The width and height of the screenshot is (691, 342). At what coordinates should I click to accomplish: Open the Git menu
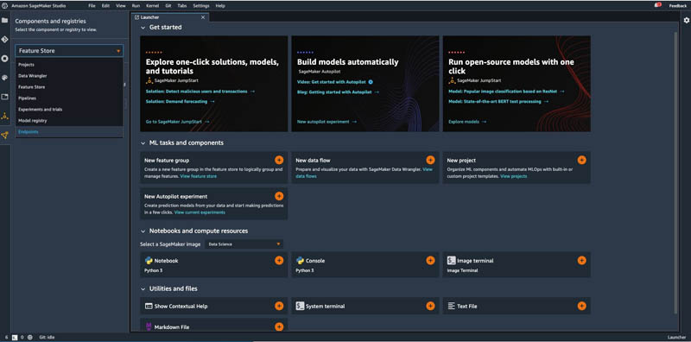(168, 6)
